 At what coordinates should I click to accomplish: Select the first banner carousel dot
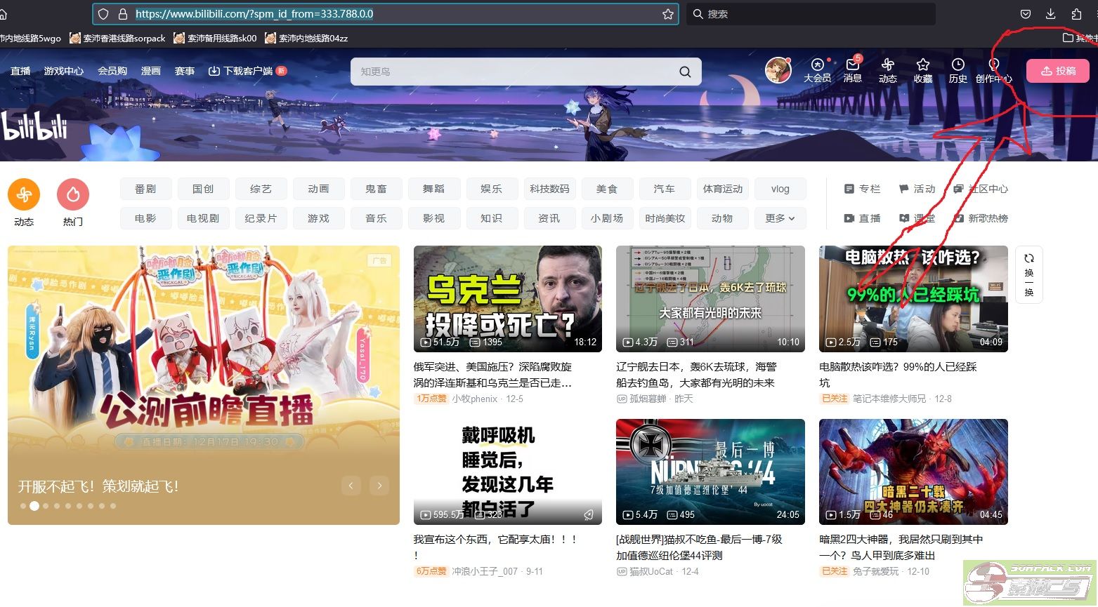tap(23, 506)
